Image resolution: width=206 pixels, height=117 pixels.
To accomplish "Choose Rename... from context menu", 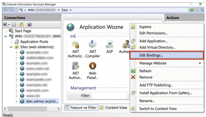I will tap(167, 101).
